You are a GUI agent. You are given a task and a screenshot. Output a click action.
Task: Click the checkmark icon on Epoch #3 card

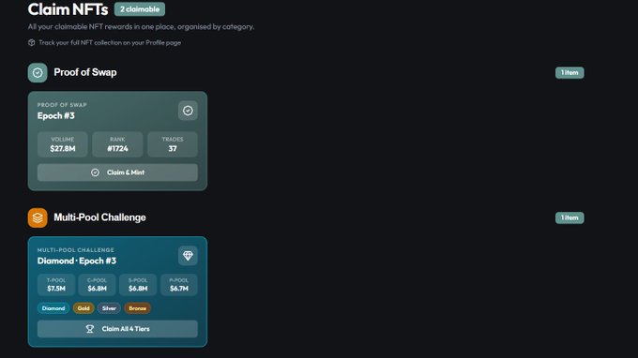point(188,111)
